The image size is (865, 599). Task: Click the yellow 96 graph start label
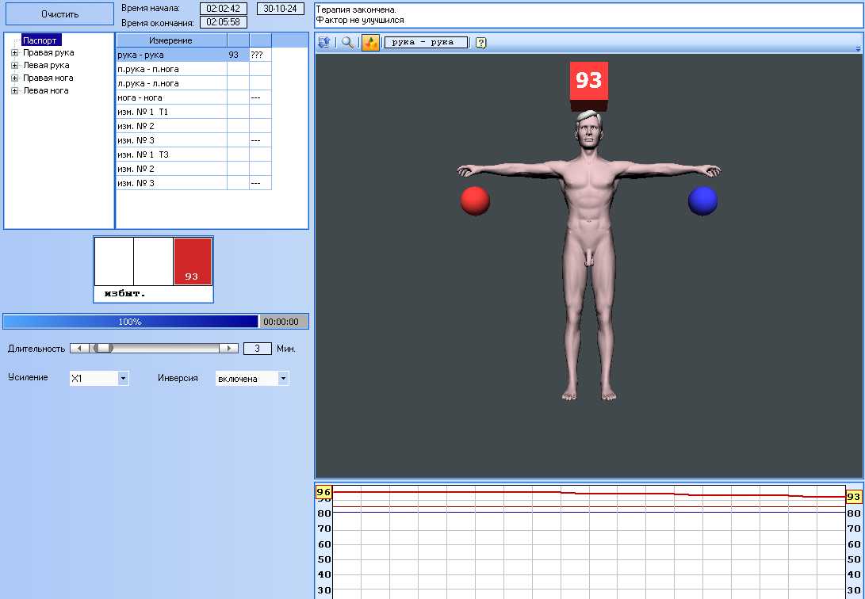coord(323,492)
